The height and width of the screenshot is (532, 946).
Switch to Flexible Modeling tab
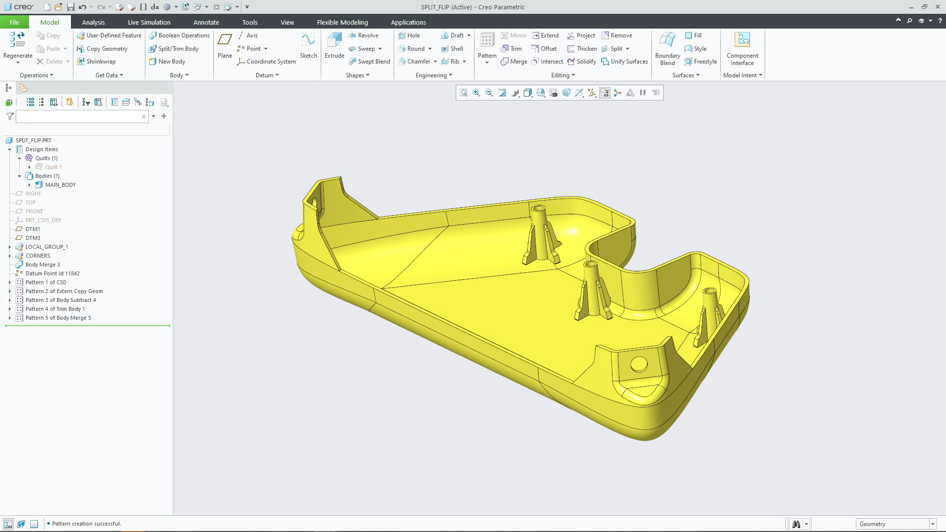coord(342,22)
